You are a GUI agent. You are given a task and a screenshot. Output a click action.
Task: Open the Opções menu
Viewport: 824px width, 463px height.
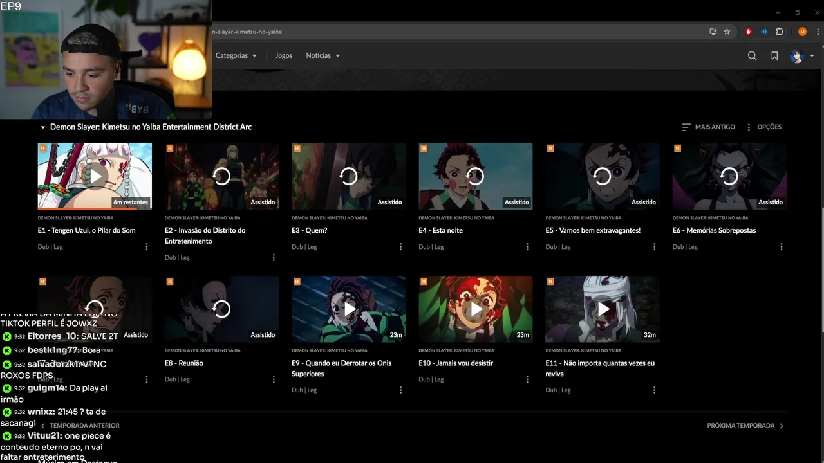click(763, 127)
